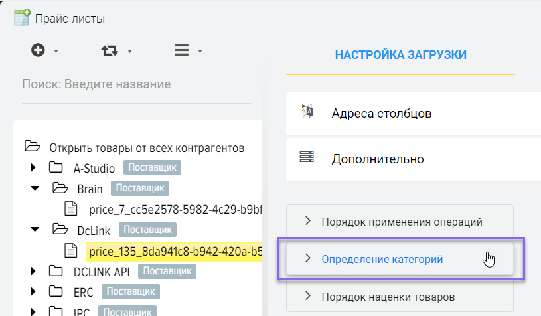This screenshot has width=541, height=316.
Task: Open the hamburger menu icon
Action: [181, 50]
